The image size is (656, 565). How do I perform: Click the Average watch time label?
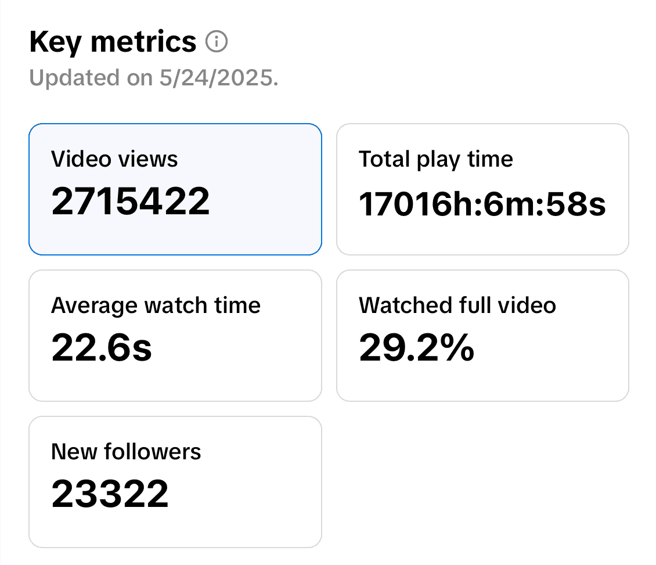[x=156, y=306]
